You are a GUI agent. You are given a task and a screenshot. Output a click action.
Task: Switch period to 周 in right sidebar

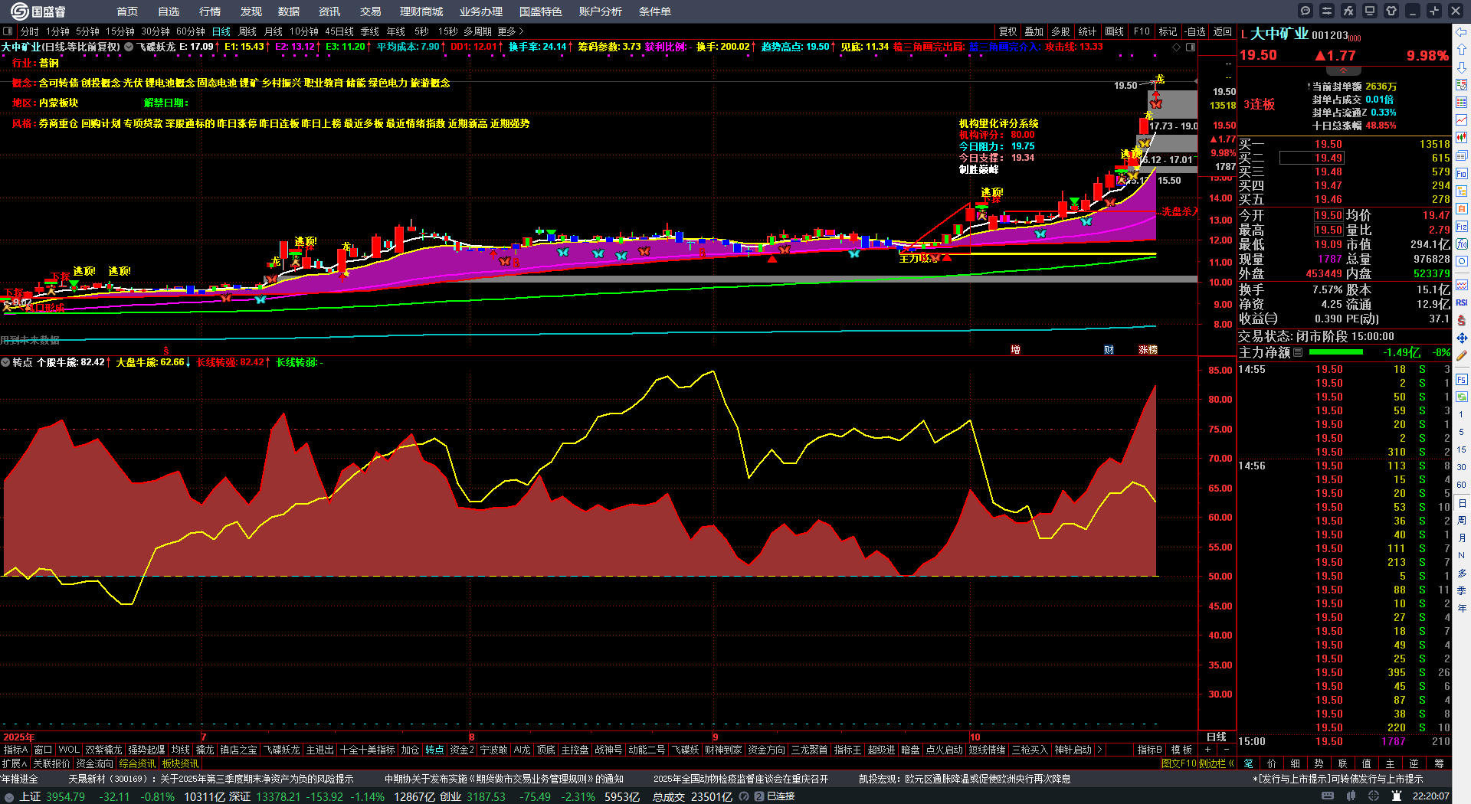(x=1462, y=521)
